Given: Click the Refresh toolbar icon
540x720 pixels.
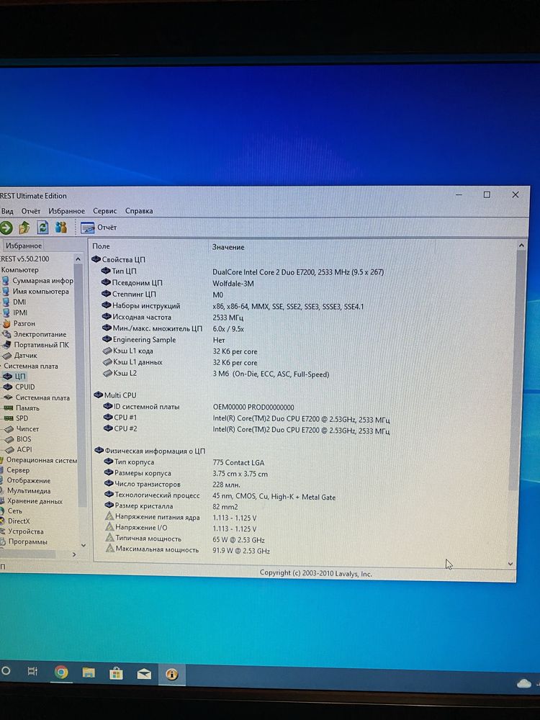Looking at the screenshot, I should click(42, 228).
